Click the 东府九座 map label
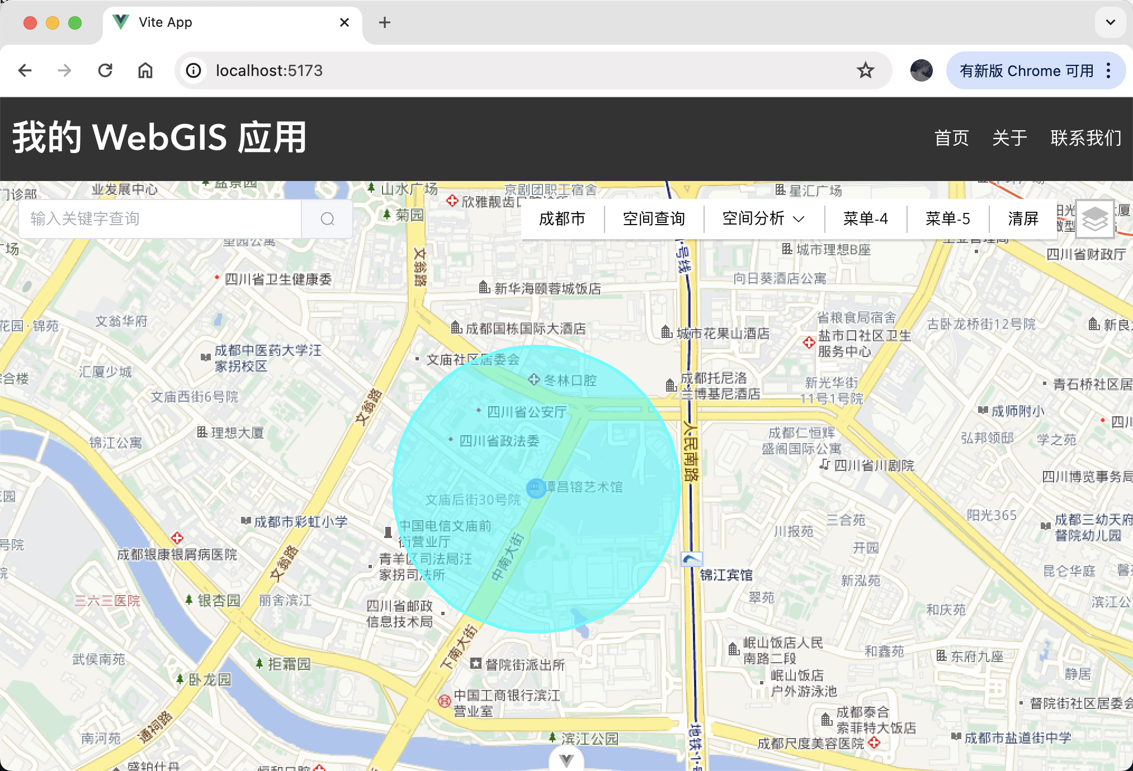 tap(977, 656)
